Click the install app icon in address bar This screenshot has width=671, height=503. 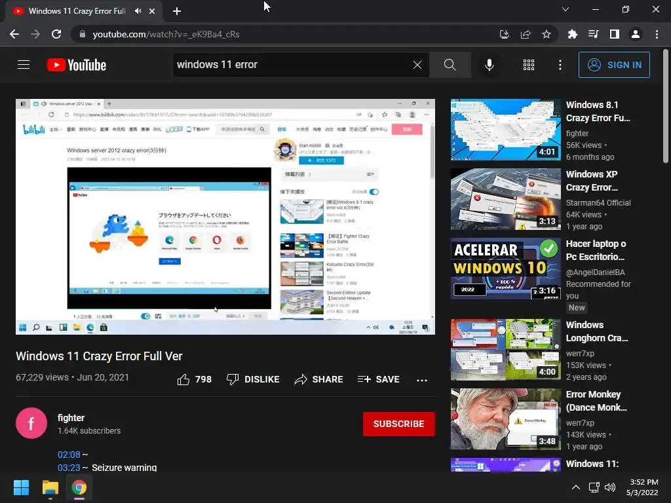505,34
